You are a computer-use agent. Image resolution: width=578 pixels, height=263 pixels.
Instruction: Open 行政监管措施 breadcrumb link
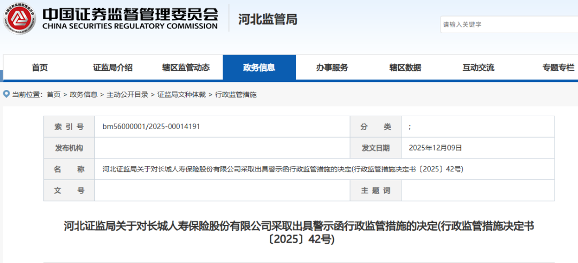(x=235, y=94)
